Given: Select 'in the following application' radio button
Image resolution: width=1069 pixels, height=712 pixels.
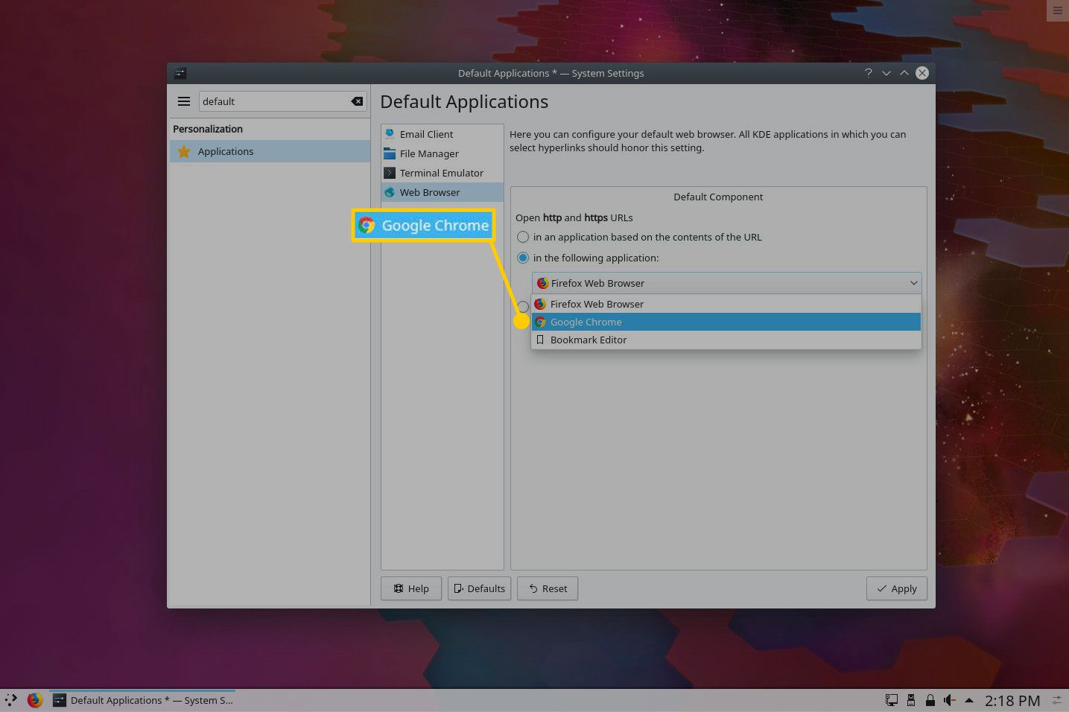Looking at the screenshot, I should 523,258.
